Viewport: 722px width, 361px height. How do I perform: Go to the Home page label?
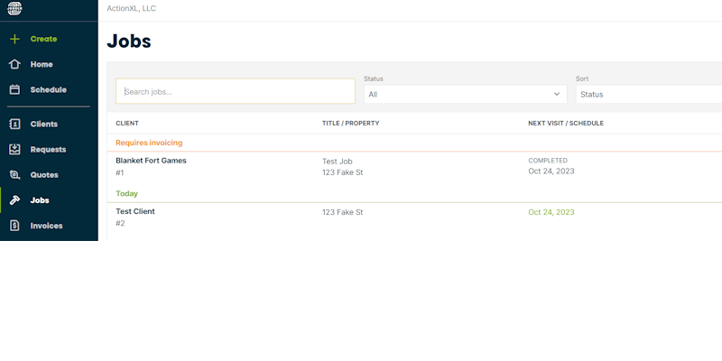pos(42,64)
